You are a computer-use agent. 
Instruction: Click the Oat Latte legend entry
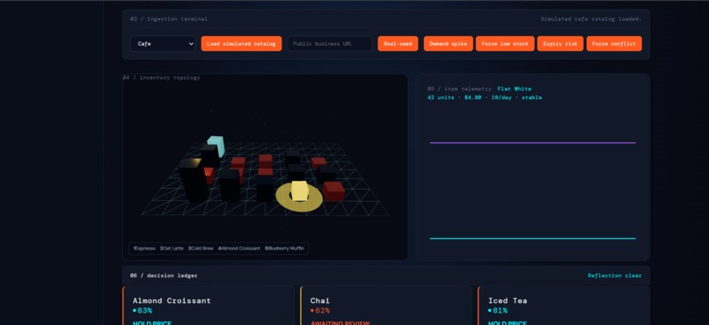click(172, 249)
